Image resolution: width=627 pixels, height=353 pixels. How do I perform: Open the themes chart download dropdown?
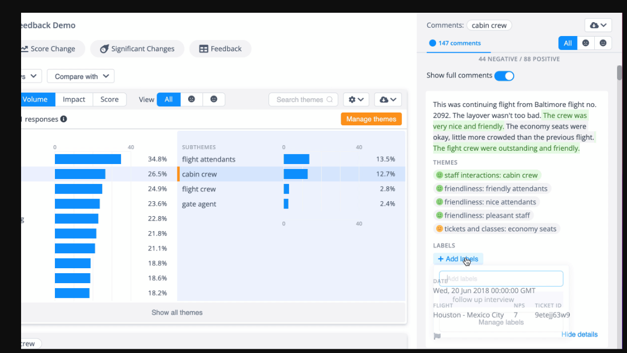click(x=388, y=99)
